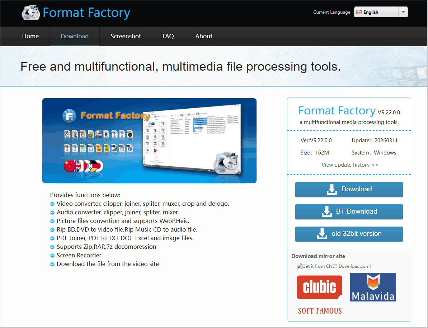The height and width of the screenshot is (328, 428).
Task: Click the Picture files convertion text line
Action: tap(123, 221)
